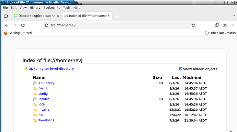Viewport: 237px width, 132px height.
Task: Open the .local directory link
Action: click(x=42, y=104)
